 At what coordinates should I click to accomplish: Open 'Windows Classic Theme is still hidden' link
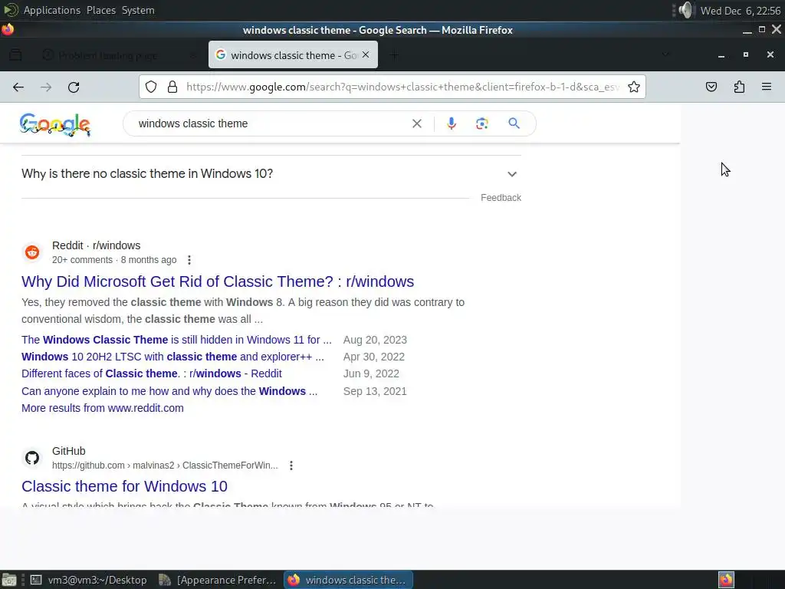click(x=176, y=340)
